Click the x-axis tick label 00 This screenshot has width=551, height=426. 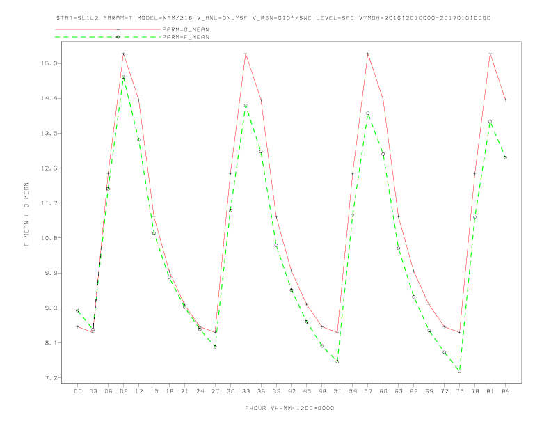(78, 391)
